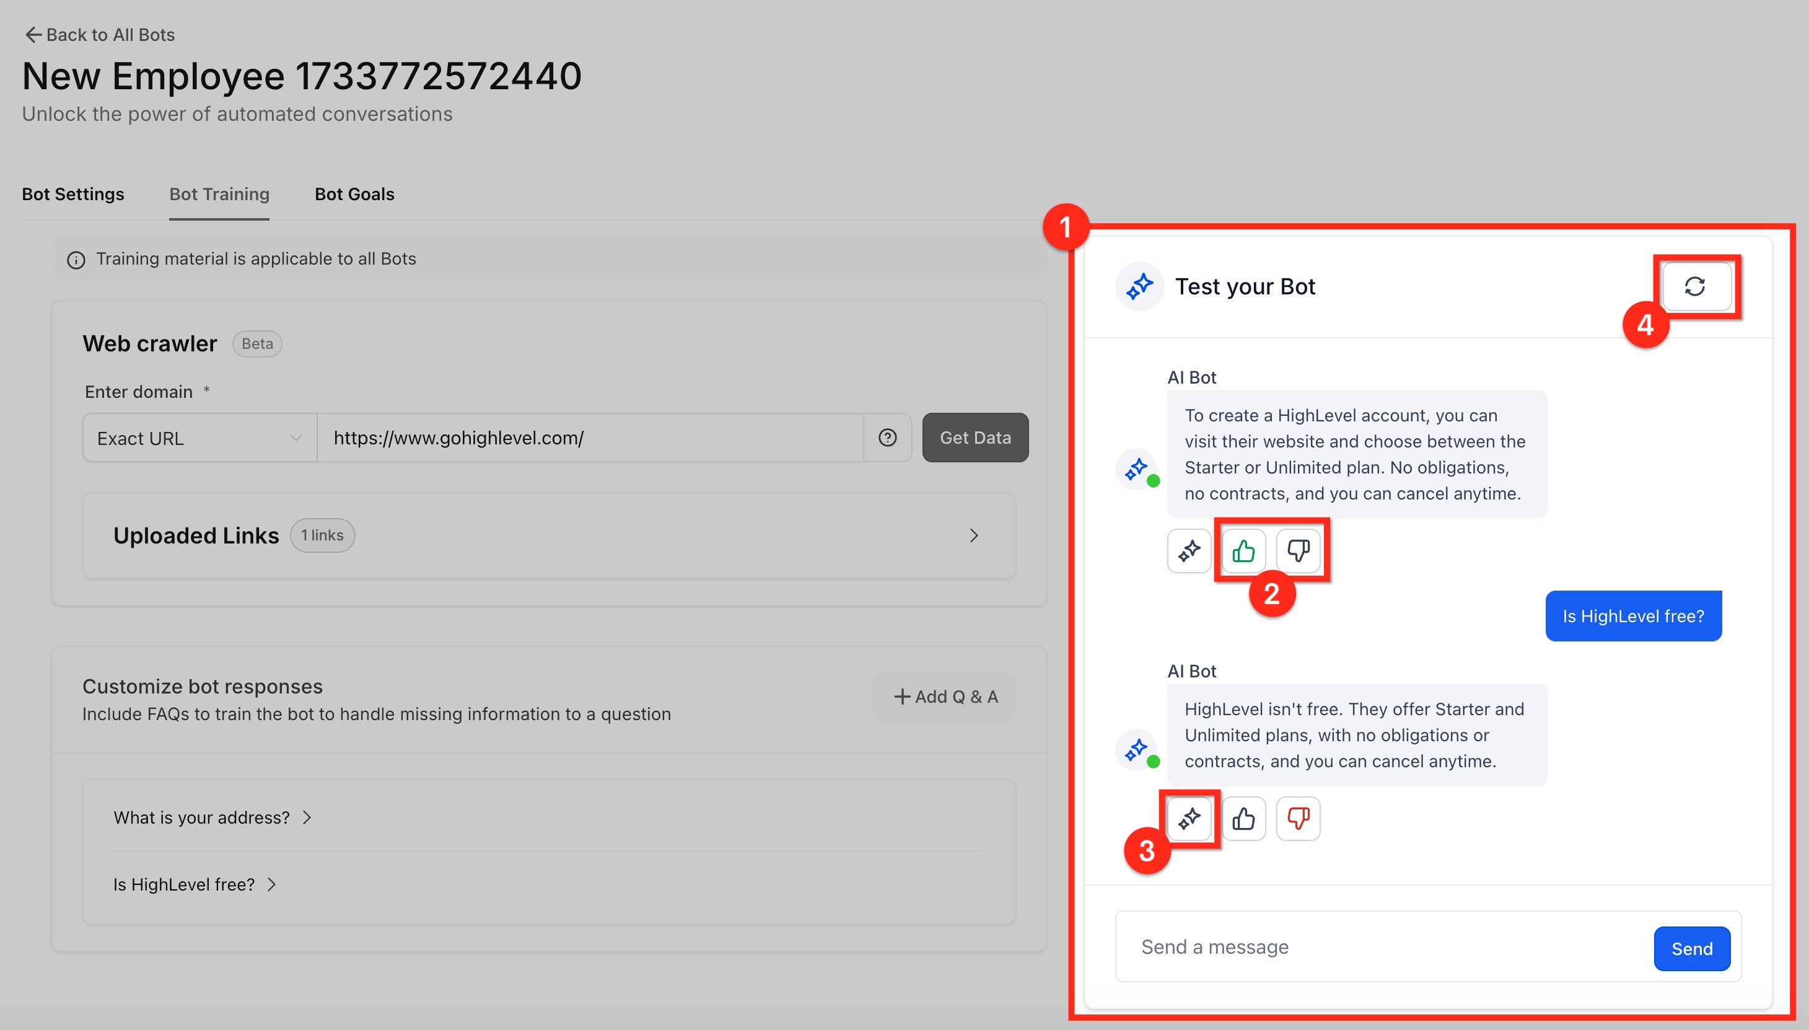
Task: Click the refresh chat icon in Test your Bot
Action: pos(1694,286)
